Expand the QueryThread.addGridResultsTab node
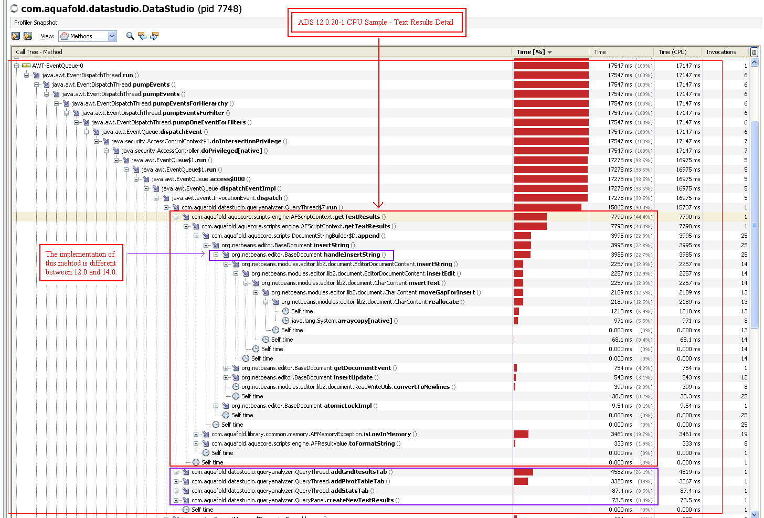This screenshot has width=764, height=518. coord(176,472)
